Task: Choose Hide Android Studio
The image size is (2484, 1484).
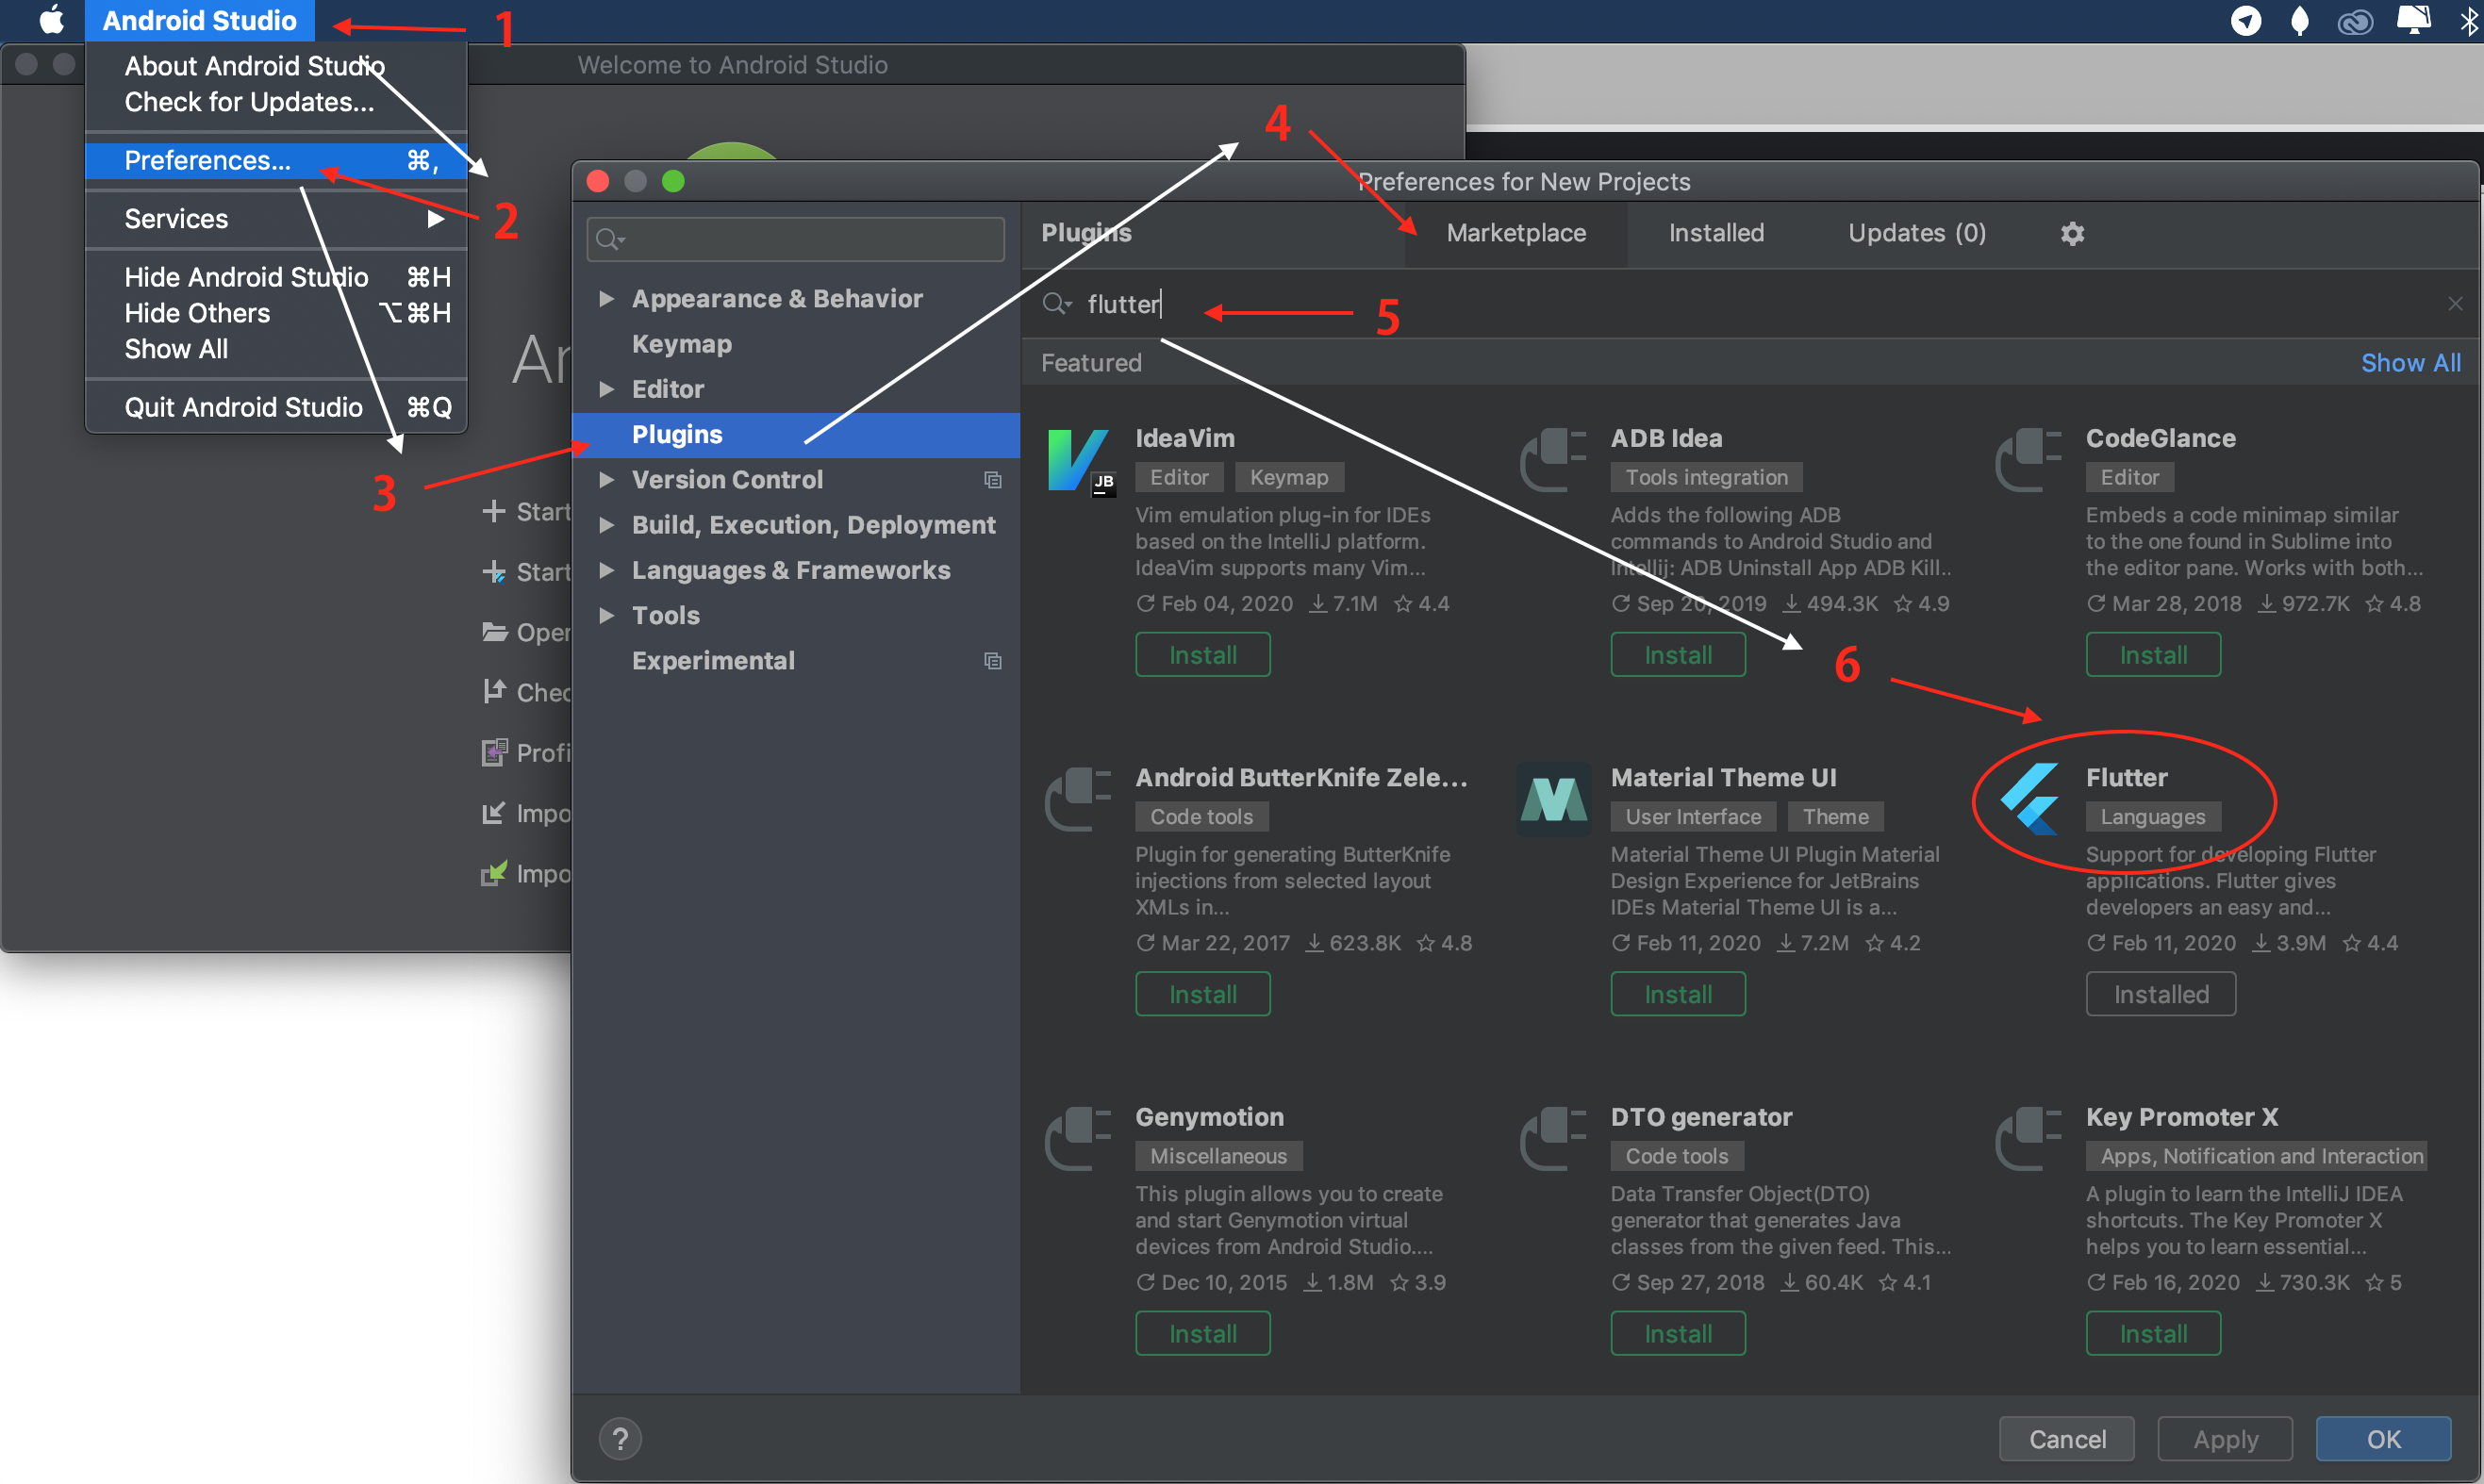Action: pos(276,277)
